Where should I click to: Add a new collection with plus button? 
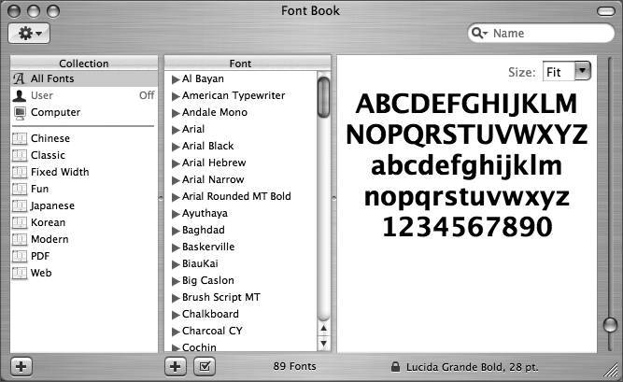[21, 366]
